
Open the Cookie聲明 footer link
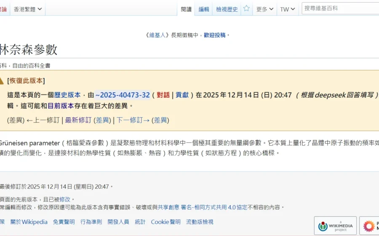[166, 222]
